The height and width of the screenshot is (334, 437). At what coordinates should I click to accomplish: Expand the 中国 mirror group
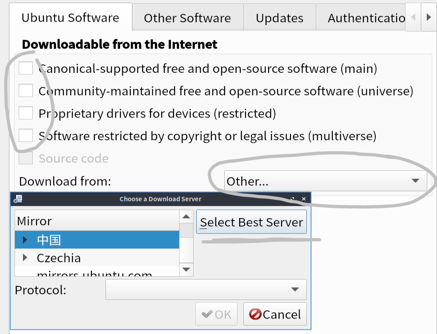(25, 240)
